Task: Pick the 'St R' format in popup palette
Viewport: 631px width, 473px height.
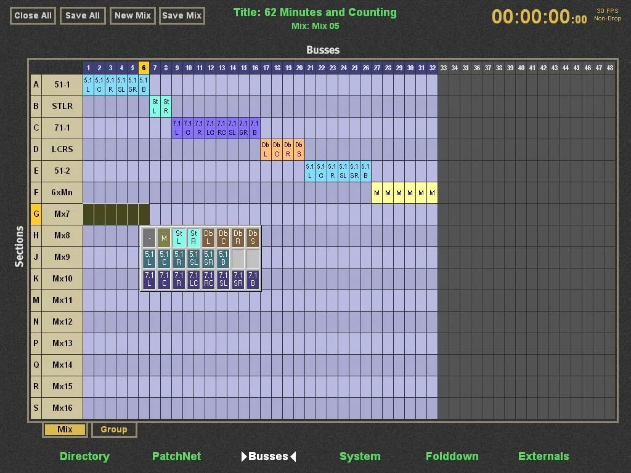Action: [x=193, y=238]
